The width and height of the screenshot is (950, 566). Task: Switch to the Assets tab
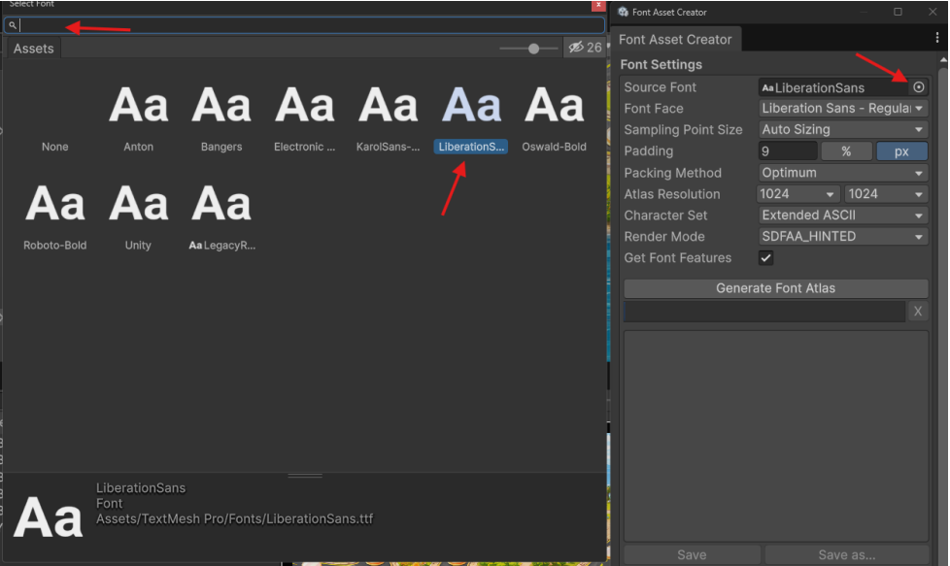tap(34, 49)
